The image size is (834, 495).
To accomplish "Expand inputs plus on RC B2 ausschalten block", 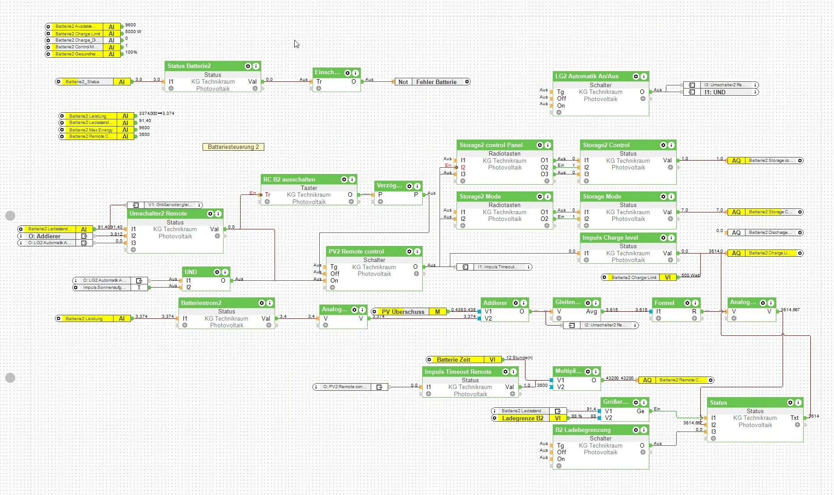I will click(267, 202).
